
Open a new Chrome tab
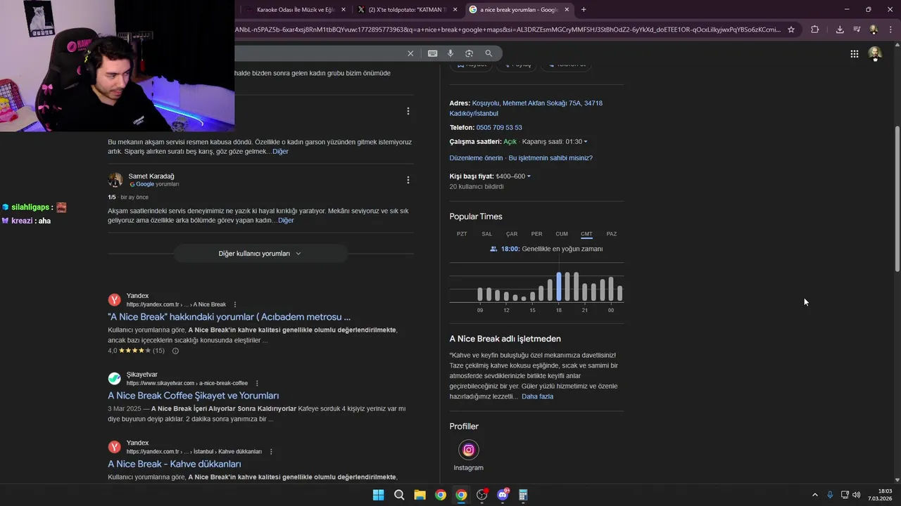click(584, 9)
